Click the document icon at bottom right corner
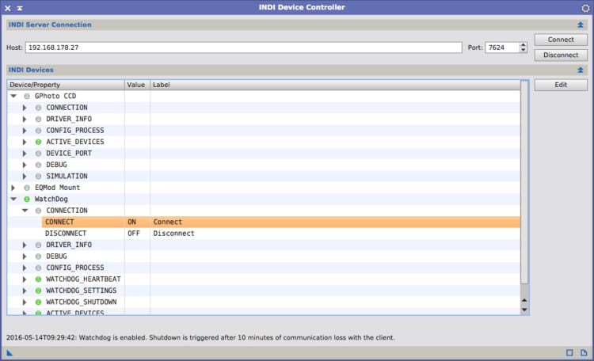 tap(584, 352)
